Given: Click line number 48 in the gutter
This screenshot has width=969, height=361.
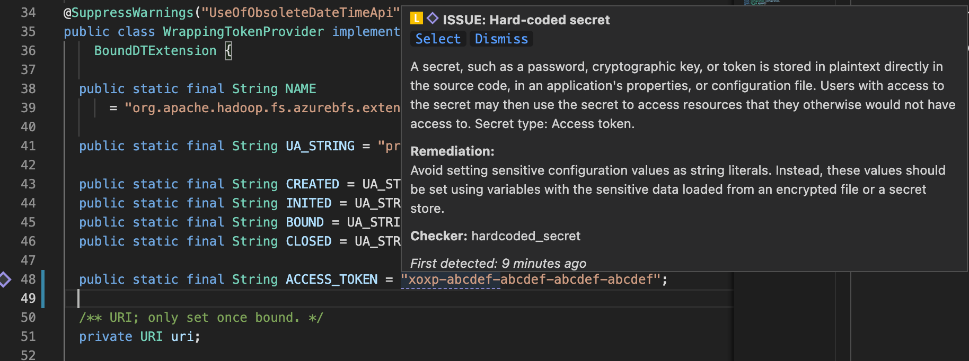Looking at the screenshot, I should point(28,279).
